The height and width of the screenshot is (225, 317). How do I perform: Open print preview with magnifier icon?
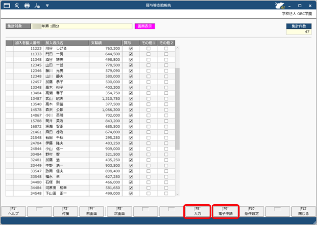(17, 6)
